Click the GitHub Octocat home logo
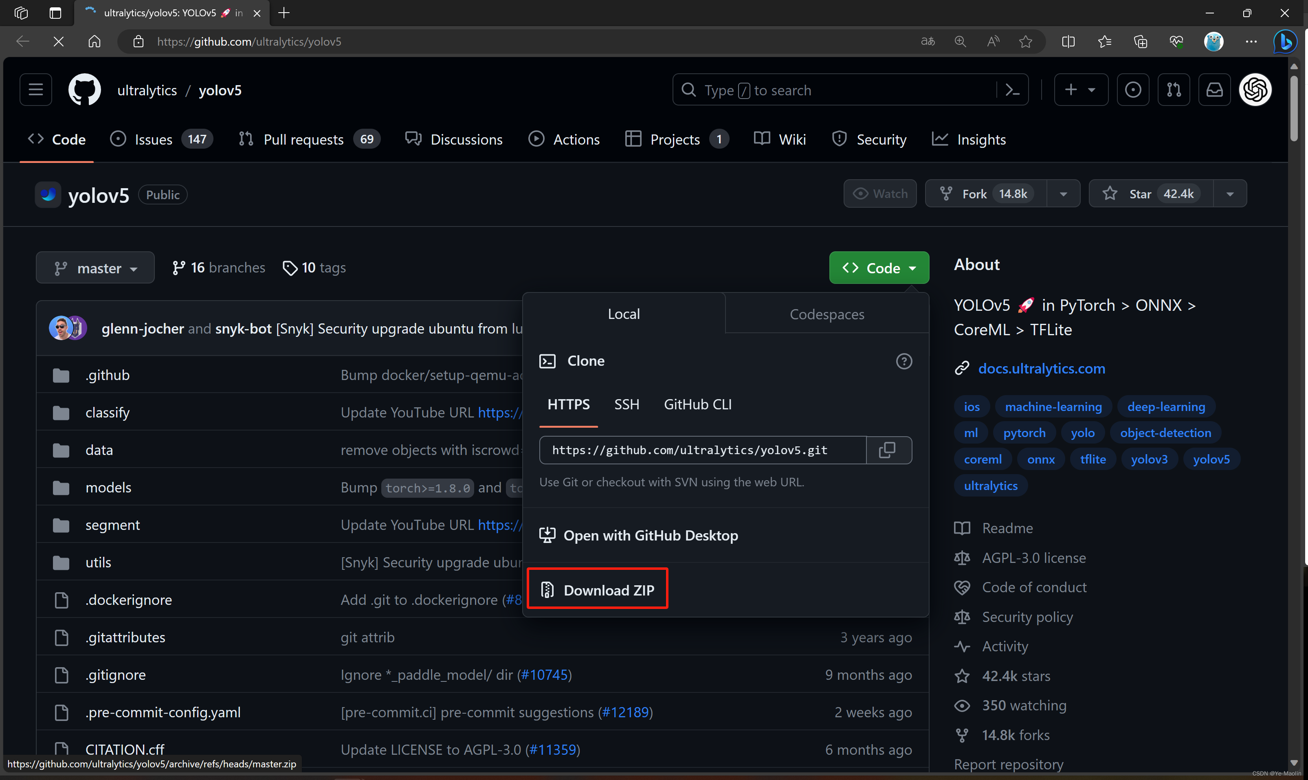 pos(84,90)
